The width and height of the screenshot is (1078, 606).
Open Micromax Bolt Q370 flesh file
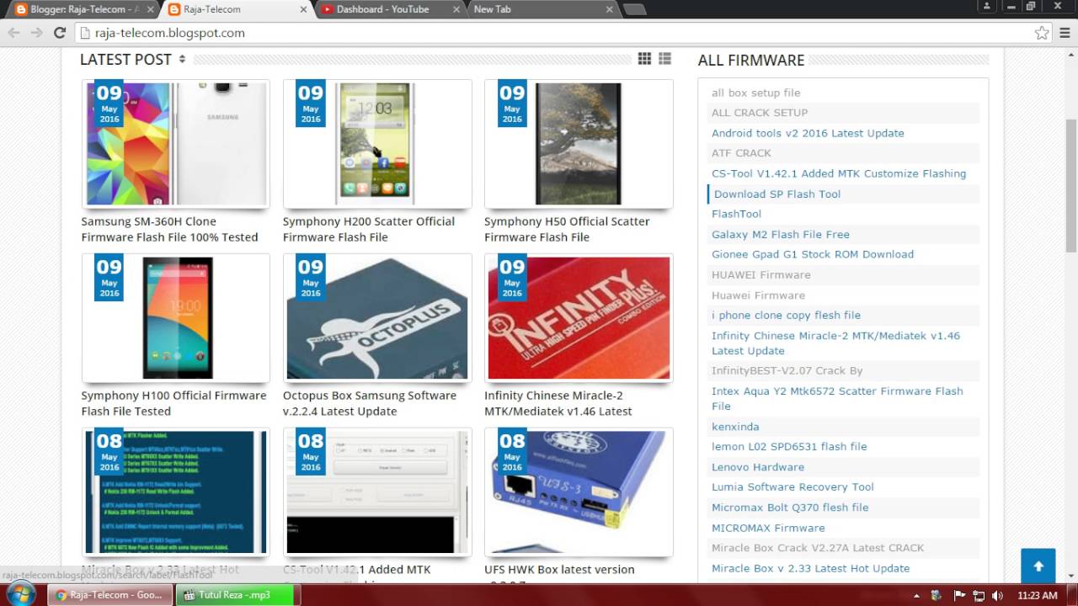(x=790, y=508)
